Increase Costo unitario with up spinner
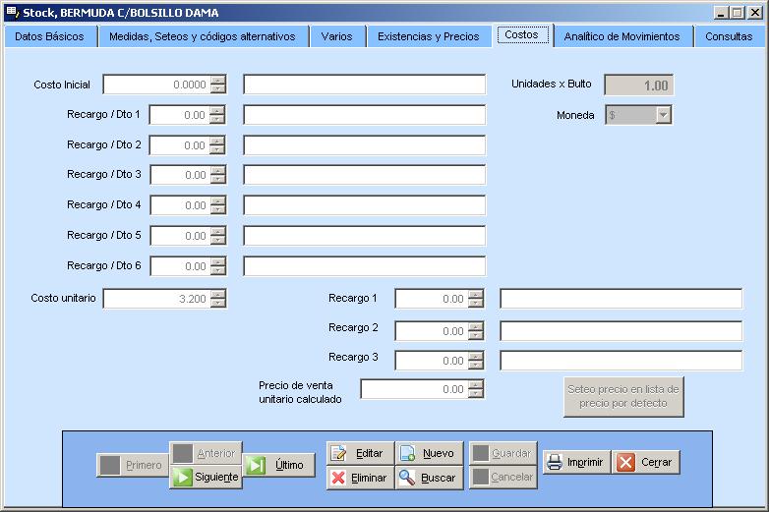 (x=218, y=294)
